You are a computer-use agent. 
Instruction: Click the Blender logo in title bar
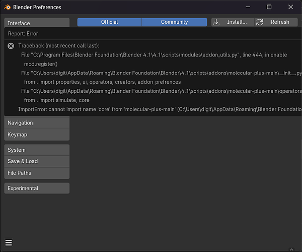8,7
